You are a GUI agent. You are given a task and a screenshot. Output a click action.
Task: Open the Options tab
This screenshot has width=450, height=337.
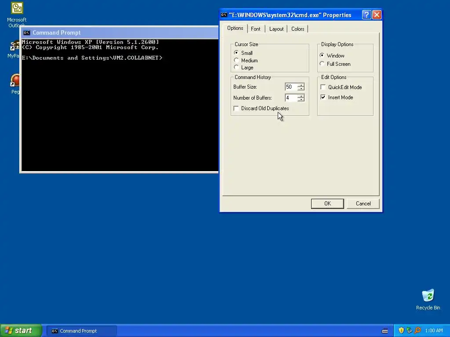pos(235,28)
